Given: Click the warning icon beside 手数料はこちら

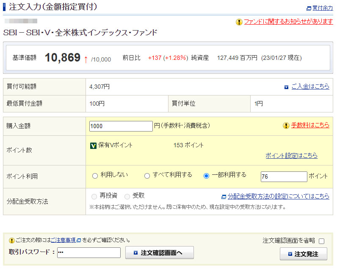Looking at the screenshot, I should click(286, 126).
